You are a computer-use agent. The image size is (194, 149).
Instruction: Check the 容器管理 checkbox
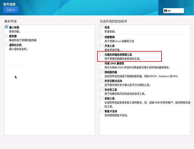(102, 37)
